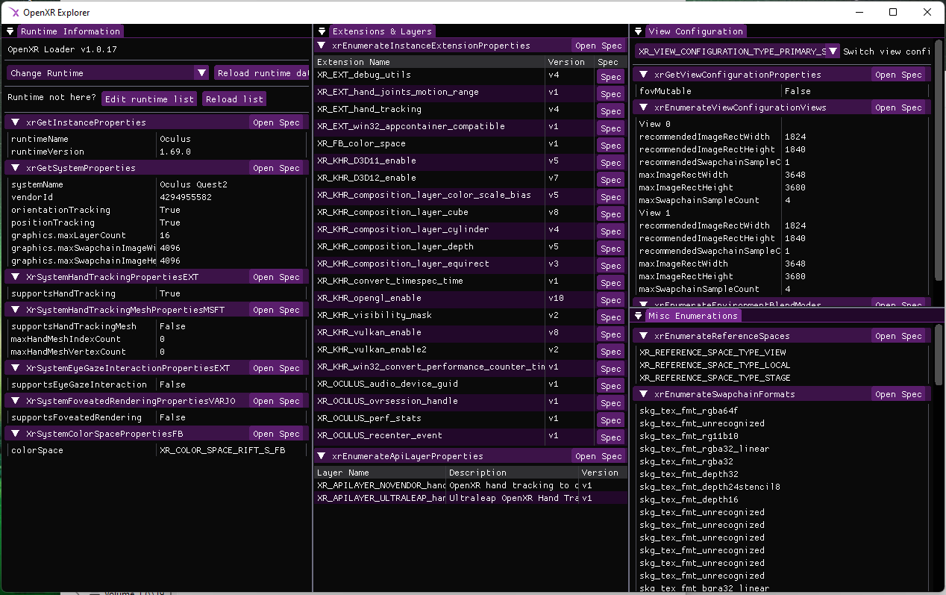Viewport: 946px width, 595px height.
Task: Open Spec for xrEnumerateInstanceExtensionProperties
Action: click(x=598, y=46)
